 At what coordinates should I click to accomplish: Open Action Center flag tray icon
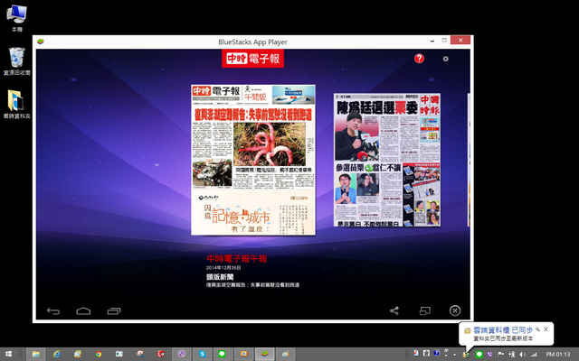click(x=500, y=355)
